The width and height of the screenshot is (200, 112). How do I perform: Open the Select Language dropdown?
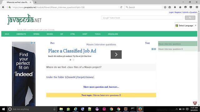coord(186,26)
